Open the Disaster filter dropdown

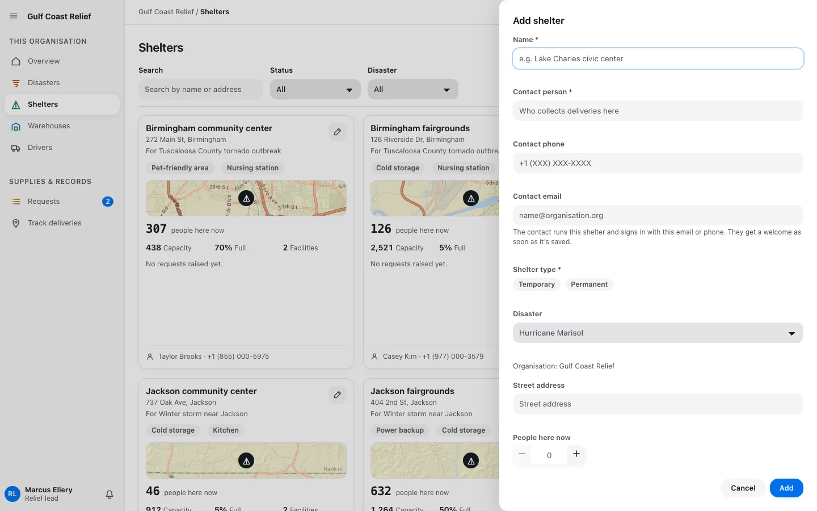coord(413,90)
